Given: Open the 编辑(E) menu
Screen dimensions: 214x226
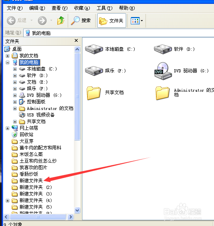Looking at the screenshot, I should (37, 8).
